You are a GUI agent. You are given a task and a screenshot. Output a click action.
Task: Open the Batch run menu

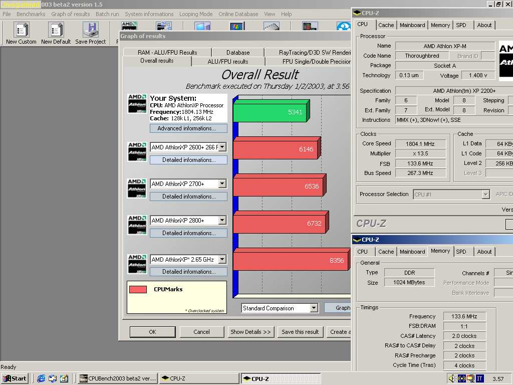pyautogui.click(x=107, y=14)
